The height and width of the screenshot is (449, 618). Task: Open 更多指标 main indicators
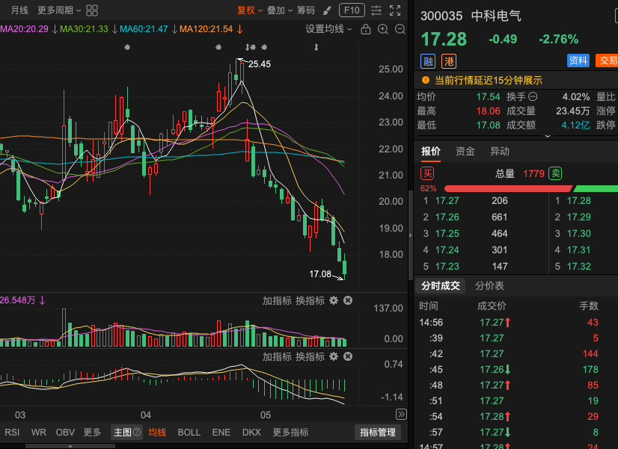click(290, 432)
